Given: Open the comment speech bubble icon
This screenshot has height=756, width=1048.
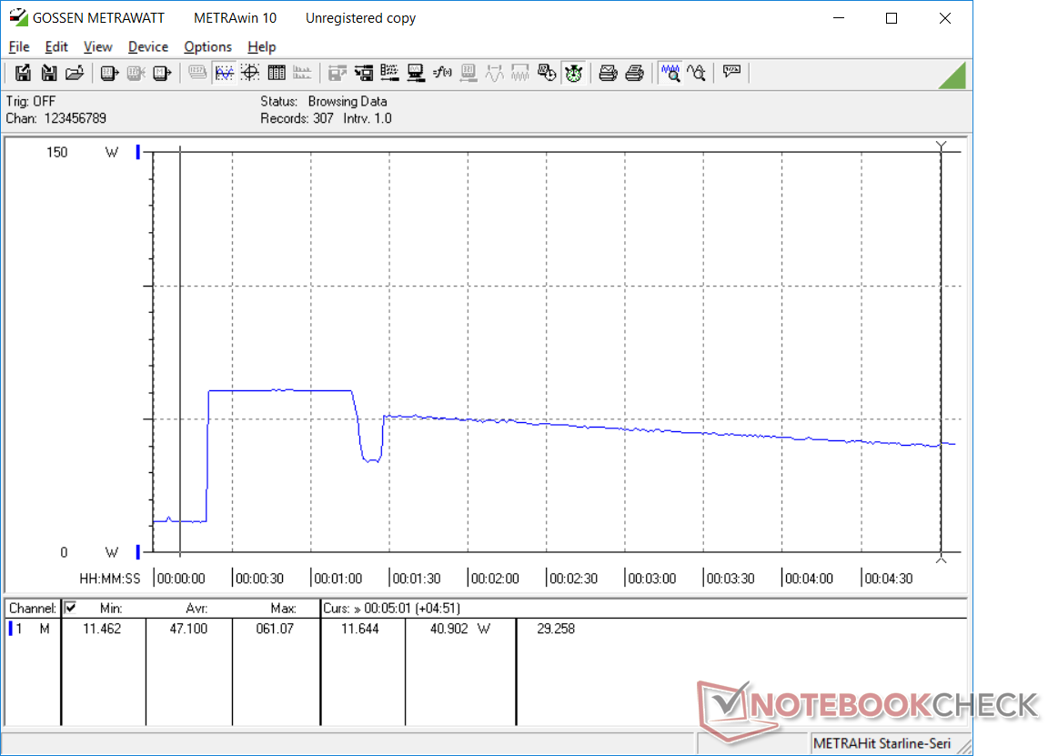Looking at the screenshot, I should coord(731,72).
